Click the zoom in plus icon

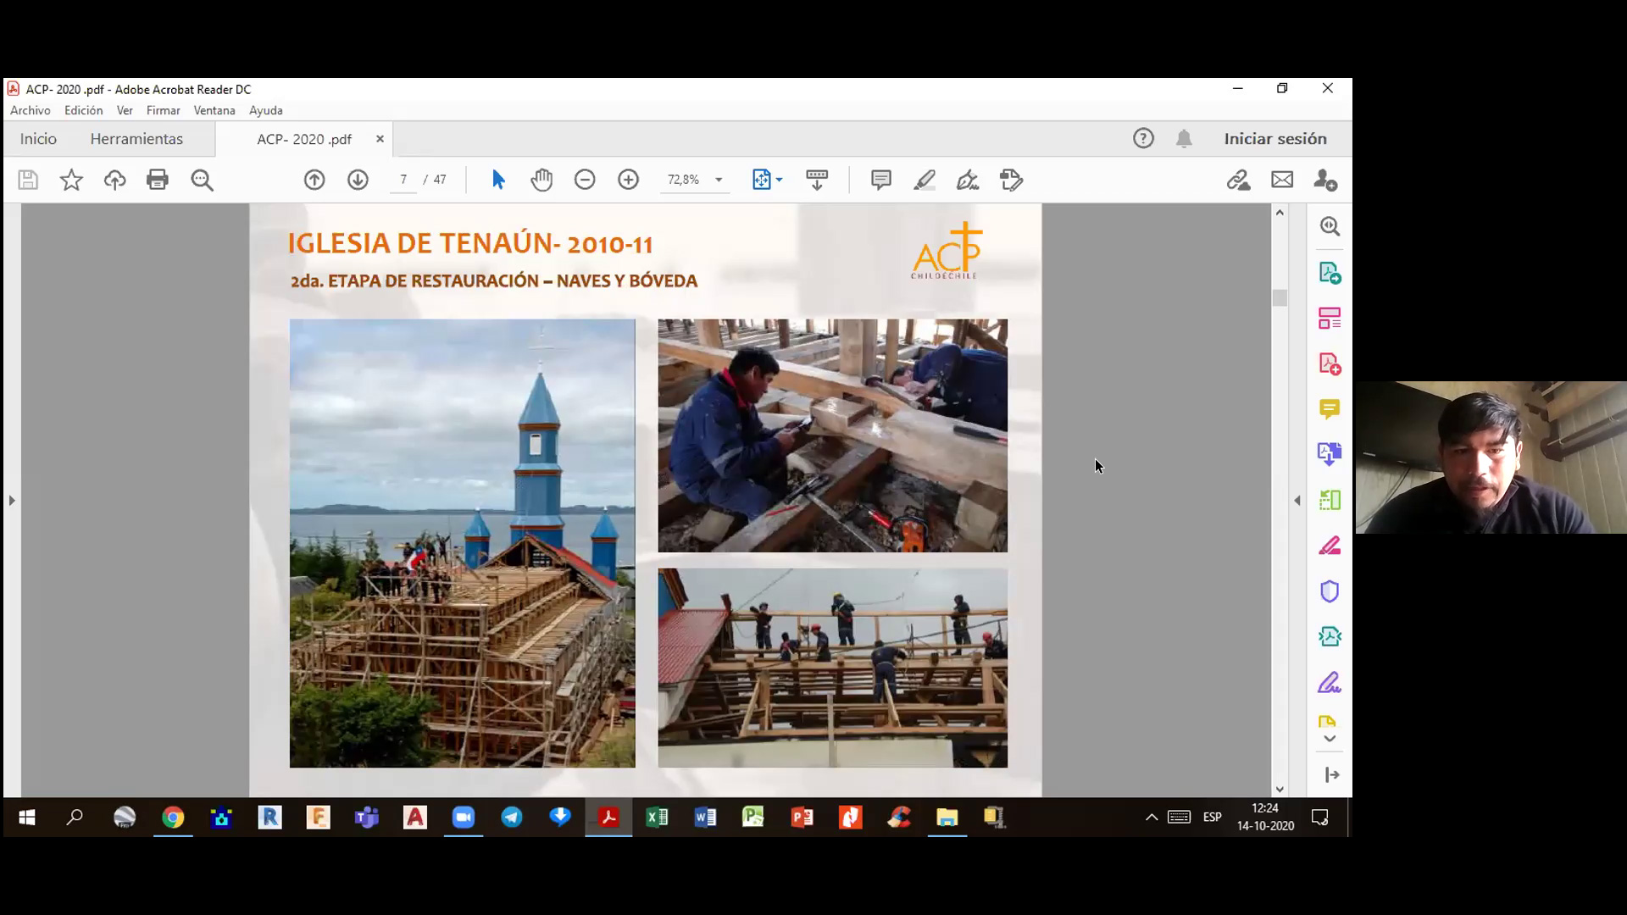[x=628, y=180]
